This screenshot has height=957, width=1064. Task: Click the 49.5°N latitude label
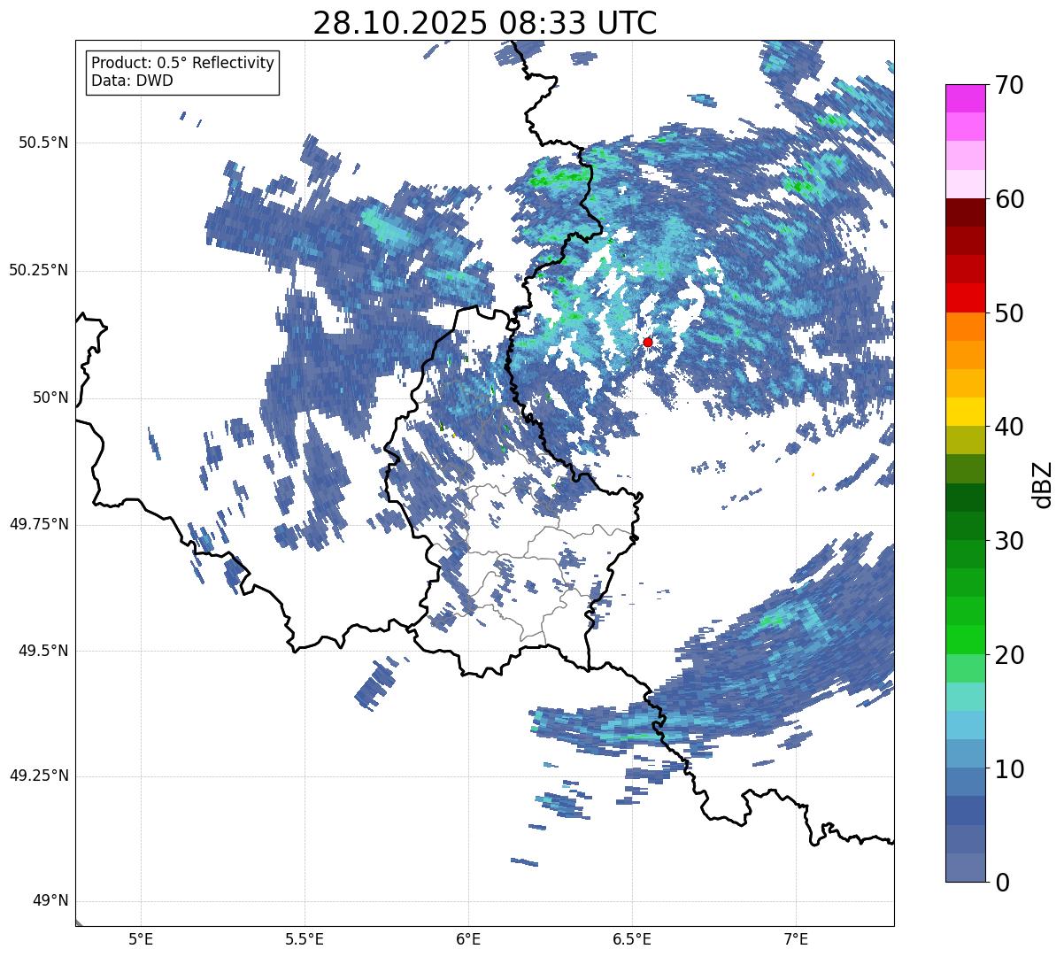[x=43, y=651]
